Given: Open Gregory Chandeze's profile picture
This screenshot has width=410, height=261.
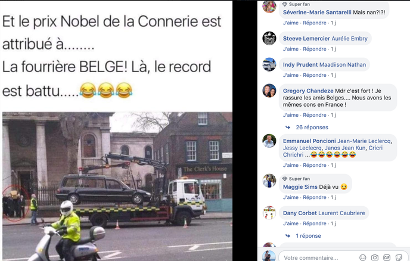Looking at the screenshot, I should click(x=269, y=91).
